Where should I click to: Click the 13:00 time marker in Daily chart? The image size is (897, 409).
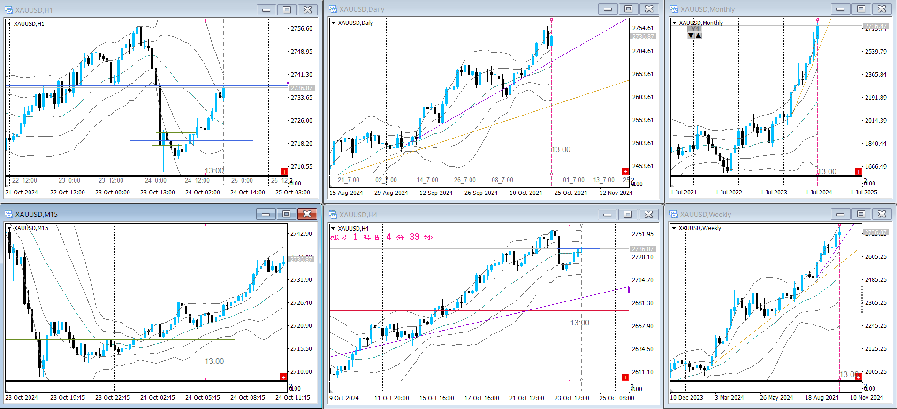561,150
